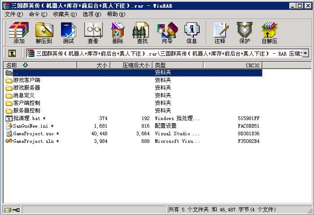
Task: Open the 帮助(H) menu
Action: pyautogui.click(x=116, y=14)
